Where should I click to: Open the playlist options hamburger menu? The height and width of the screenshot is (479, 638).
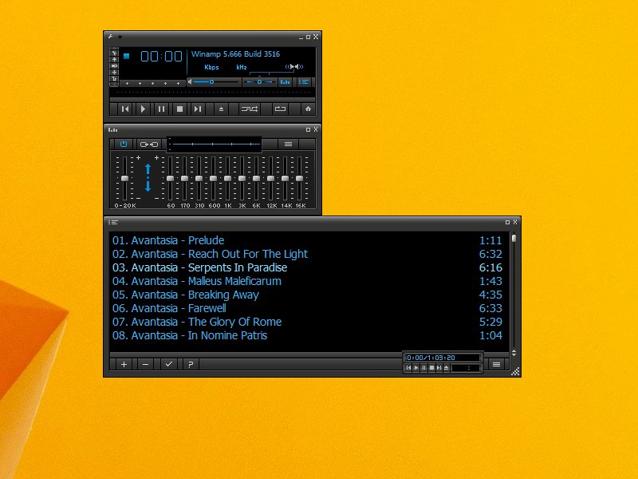[x=496, y=364]
